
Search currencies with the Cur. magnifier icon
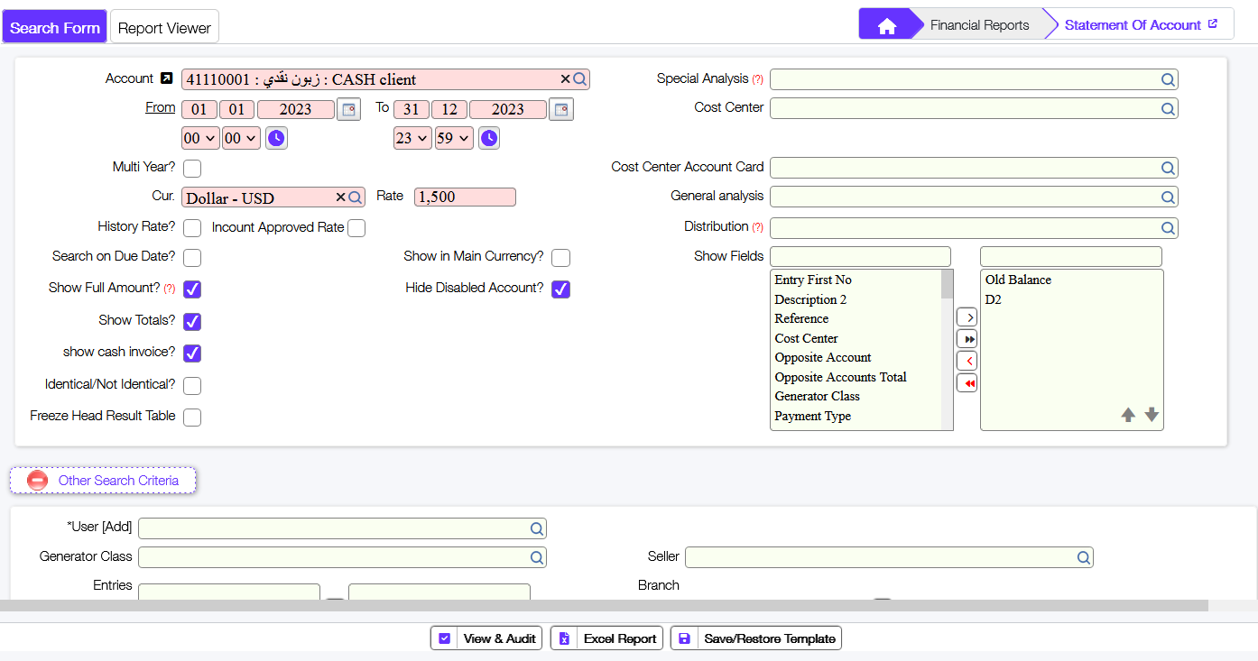click(355, 197)
